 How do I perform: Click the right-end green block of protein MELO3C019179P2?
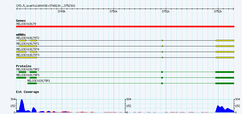[x=225, y=72]
